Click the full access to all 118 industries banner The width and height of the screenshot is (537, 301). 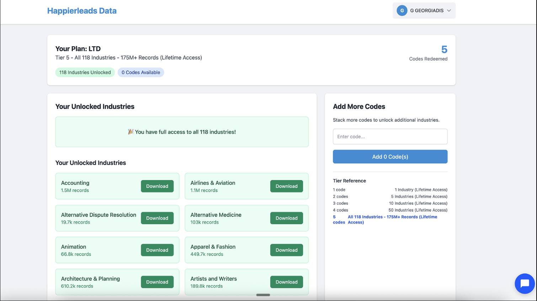pyautogui.click(x=182, y=132)
